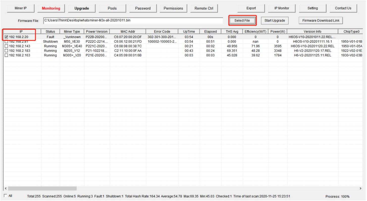Open the Permissions tab
The width and height of the screenshot is (367, 201).
tap(173, 8)
